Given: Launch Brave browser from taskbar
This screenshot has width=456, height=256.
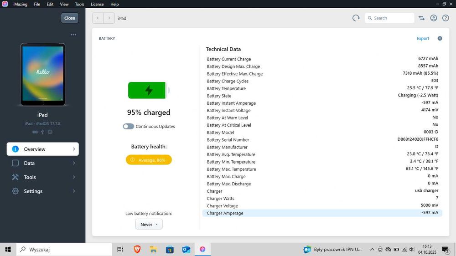Looking at the screenshot, I should coord(137,249).
